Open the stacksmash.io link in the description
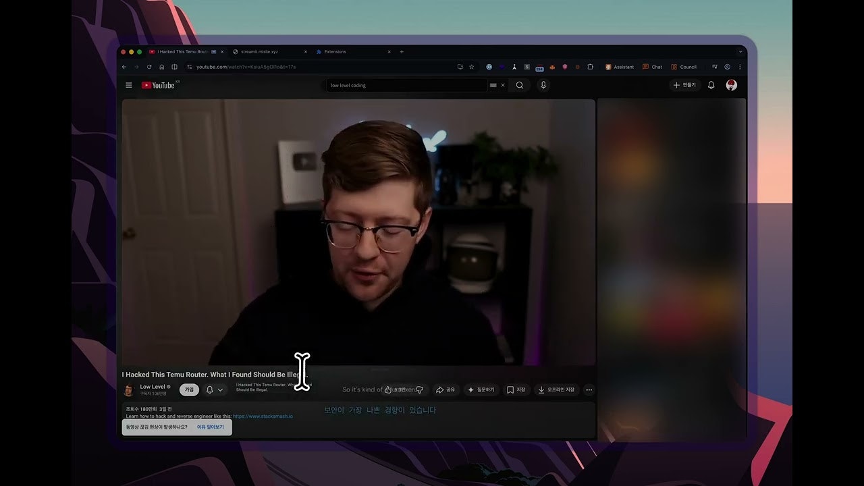The image size is (864, 486). 263,416
